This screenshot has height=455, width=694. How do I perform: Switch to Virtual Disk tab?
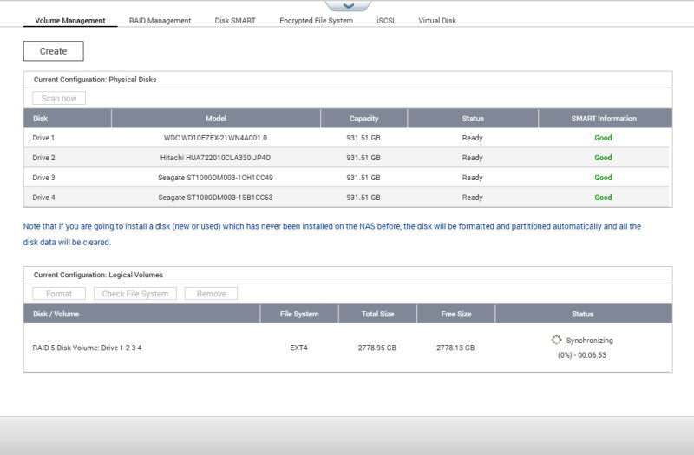pyautogui.click(x=437, y=20)
